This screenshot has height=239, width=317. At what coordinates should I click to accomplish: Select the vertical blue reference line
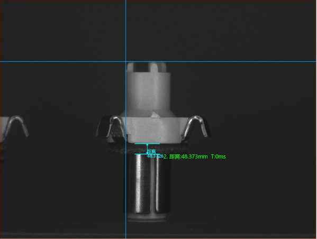(126, 119)
